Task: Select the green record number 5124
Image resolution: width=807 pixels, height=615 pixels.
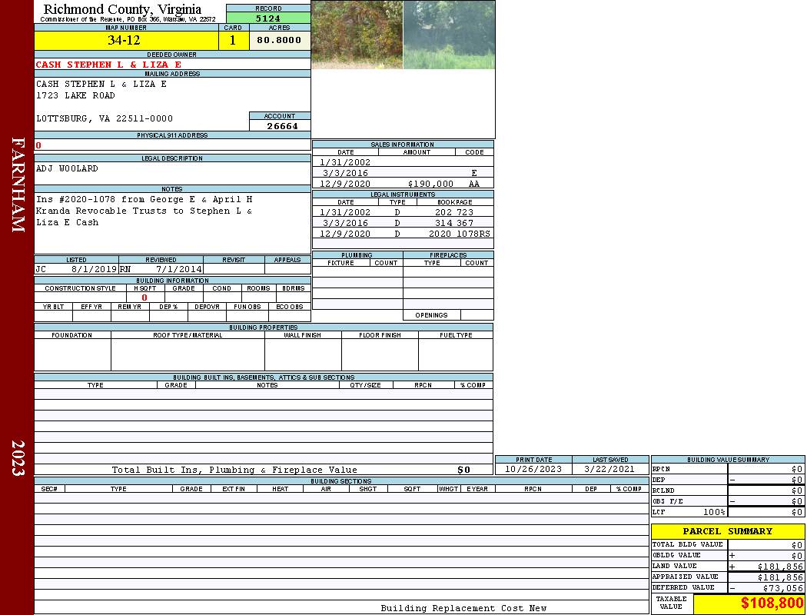Action: (268, 18)
